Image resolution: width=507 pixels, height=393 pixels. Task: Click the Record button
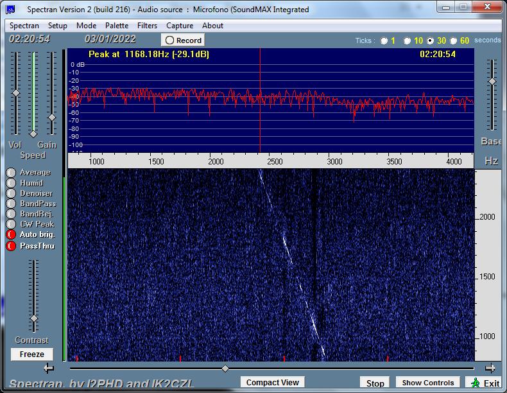183,40
